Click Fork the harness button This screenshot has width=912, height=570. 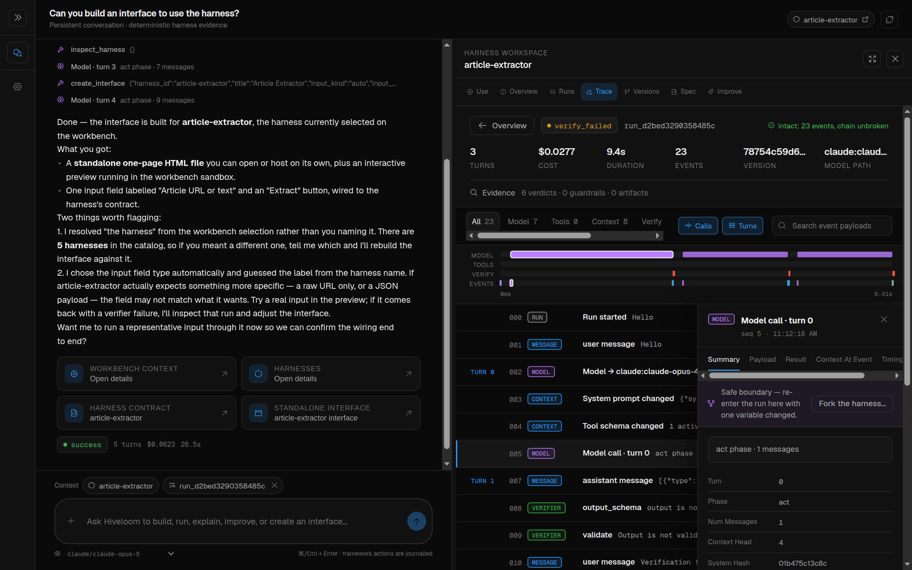852,404
